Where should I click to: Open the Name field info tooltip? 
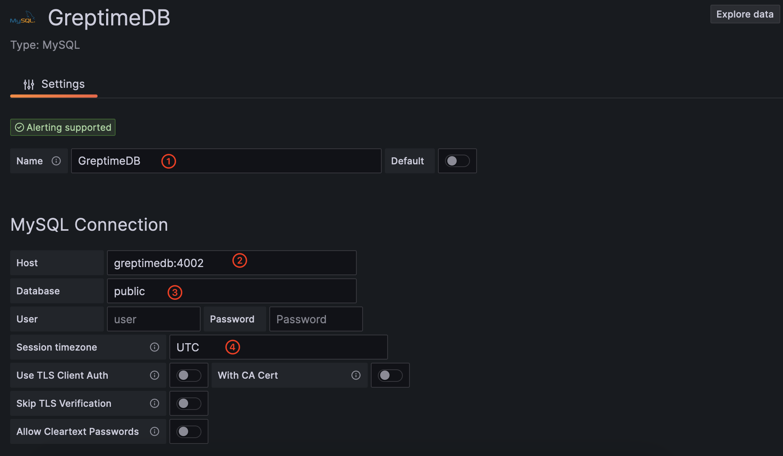57,161
